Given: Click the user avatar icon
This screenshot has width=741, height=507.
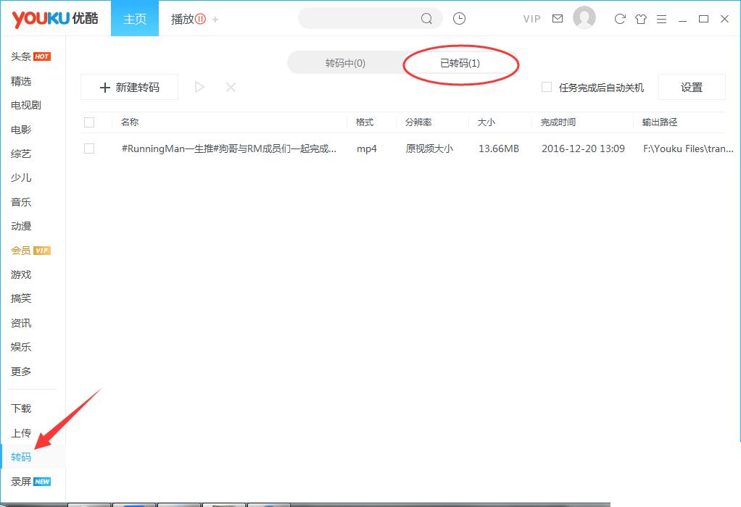Looking at the screenshot, I should click(x=584, y=18).
